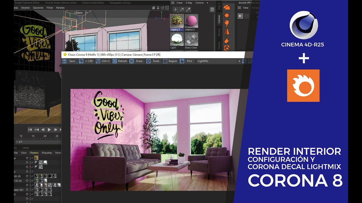362x203 pixels.
Task: Select the Octane vertical shelf tab
Action: click(x=219, y=45)
